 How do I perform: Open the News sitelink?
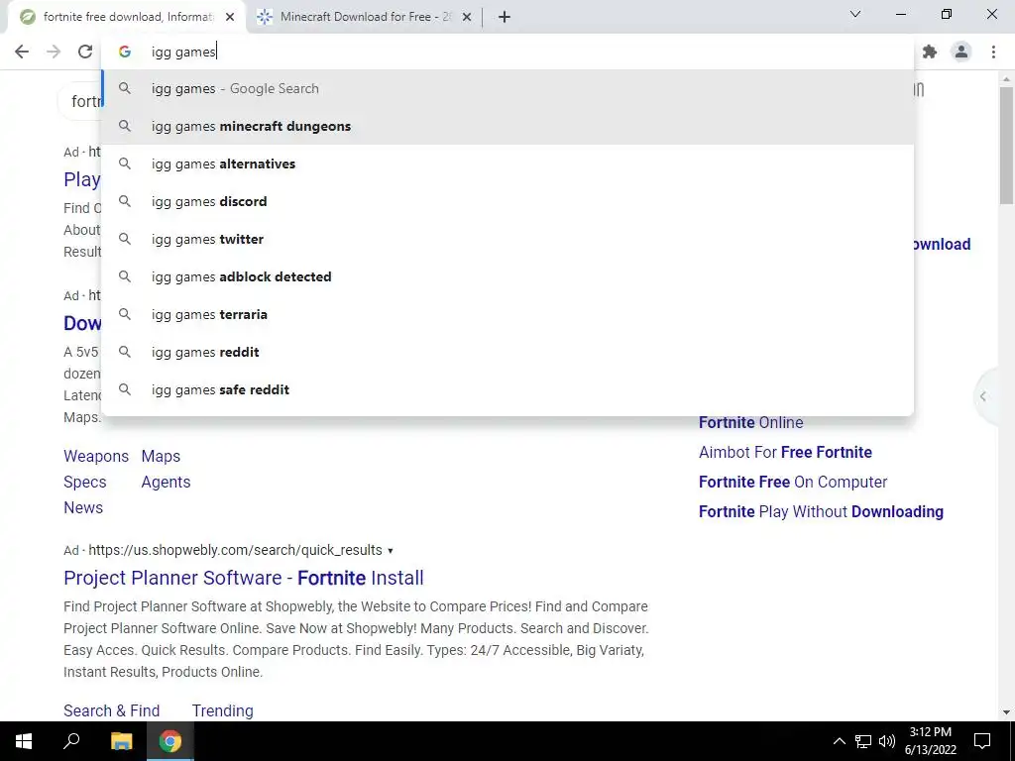coord(83,508)
